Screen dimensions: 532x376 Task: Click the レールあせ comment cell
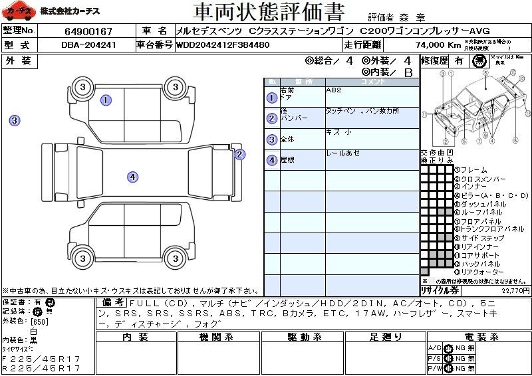[x=372, y=160]
